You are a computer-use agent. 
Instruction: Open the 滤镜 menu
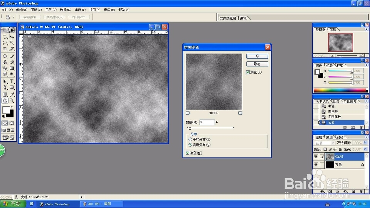80,10
